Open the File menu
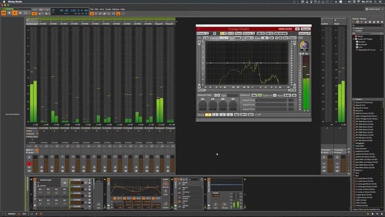Viewport: 385px width, 217px height. (91, 10)
